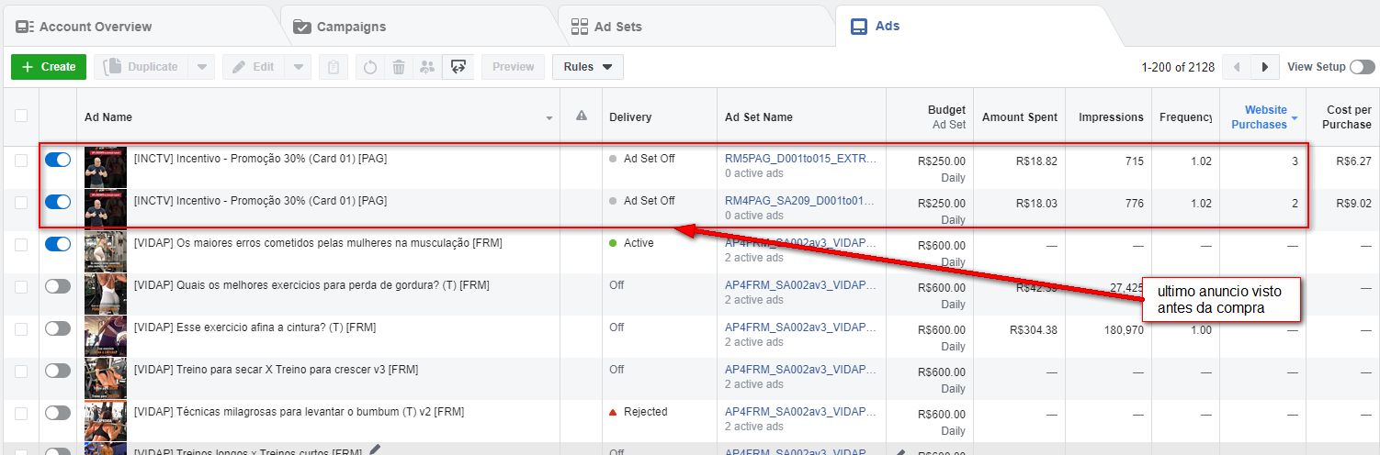
Task: Click the clipboard paste icon in toolbar
Action: [x=334, y=67]
